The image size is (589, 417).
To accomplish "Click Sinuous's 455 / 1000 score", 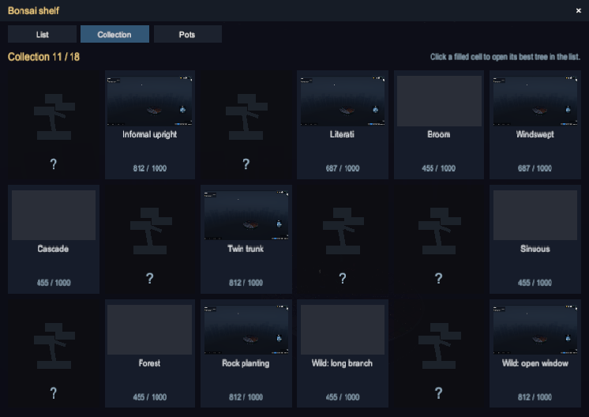I will 535,283.
